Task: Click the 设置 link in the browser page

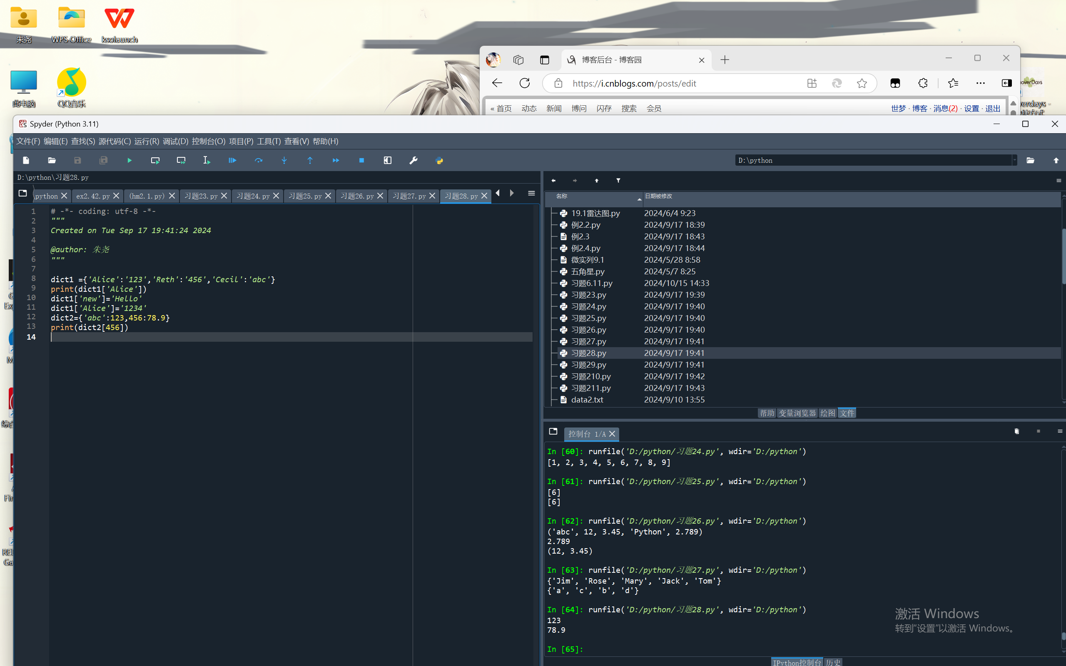Action: pyautogui.click(x=971, y=108)
